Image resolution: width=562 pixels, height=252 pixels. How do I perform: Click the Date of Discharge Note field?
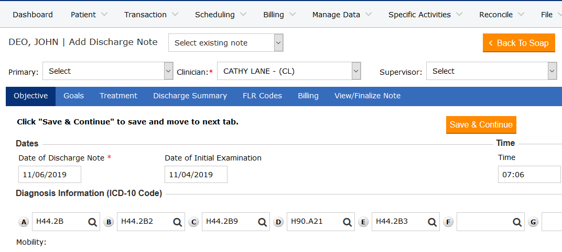50,175
